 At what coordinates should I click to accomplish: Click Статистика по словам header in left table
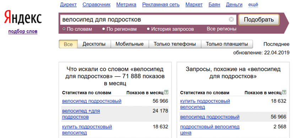click(87, 93)
